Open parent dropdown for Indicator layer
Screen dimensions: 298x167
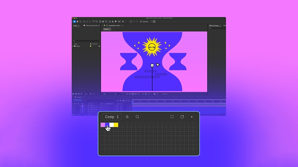click(124, 106)
